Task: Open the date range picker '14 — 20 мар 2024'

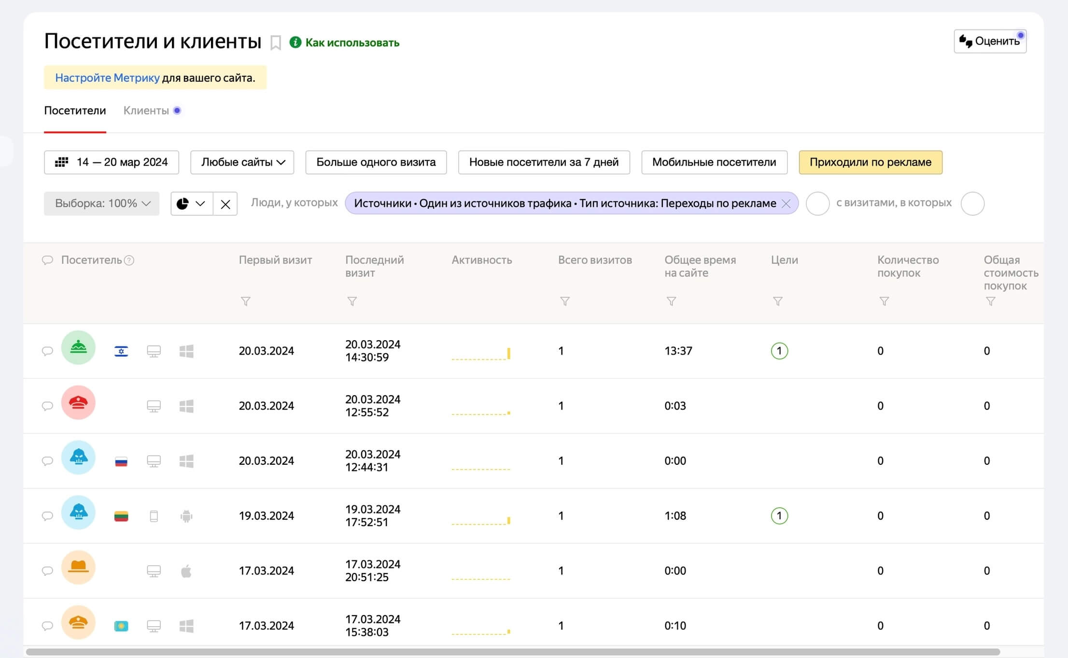Action: [x=112, y=162]
